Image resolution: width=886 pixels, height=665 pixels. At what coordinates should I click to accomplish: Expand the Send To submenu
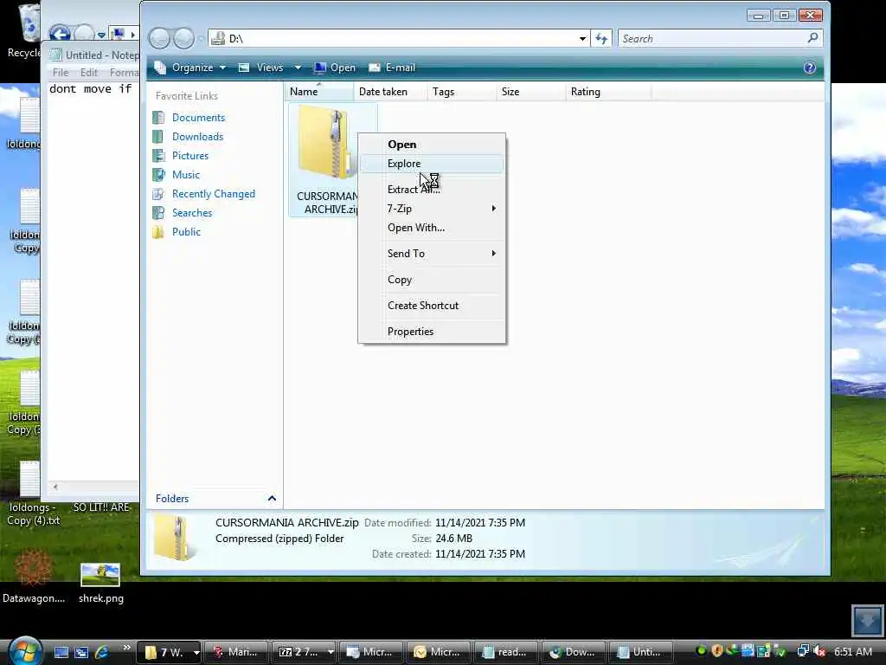coord(432,254)
